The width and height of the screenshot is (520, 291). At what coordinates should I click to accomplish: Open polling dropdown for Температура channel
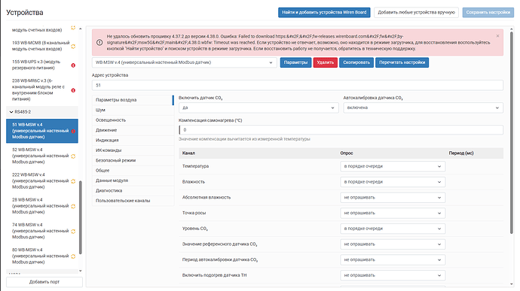(x=393, y=166)
